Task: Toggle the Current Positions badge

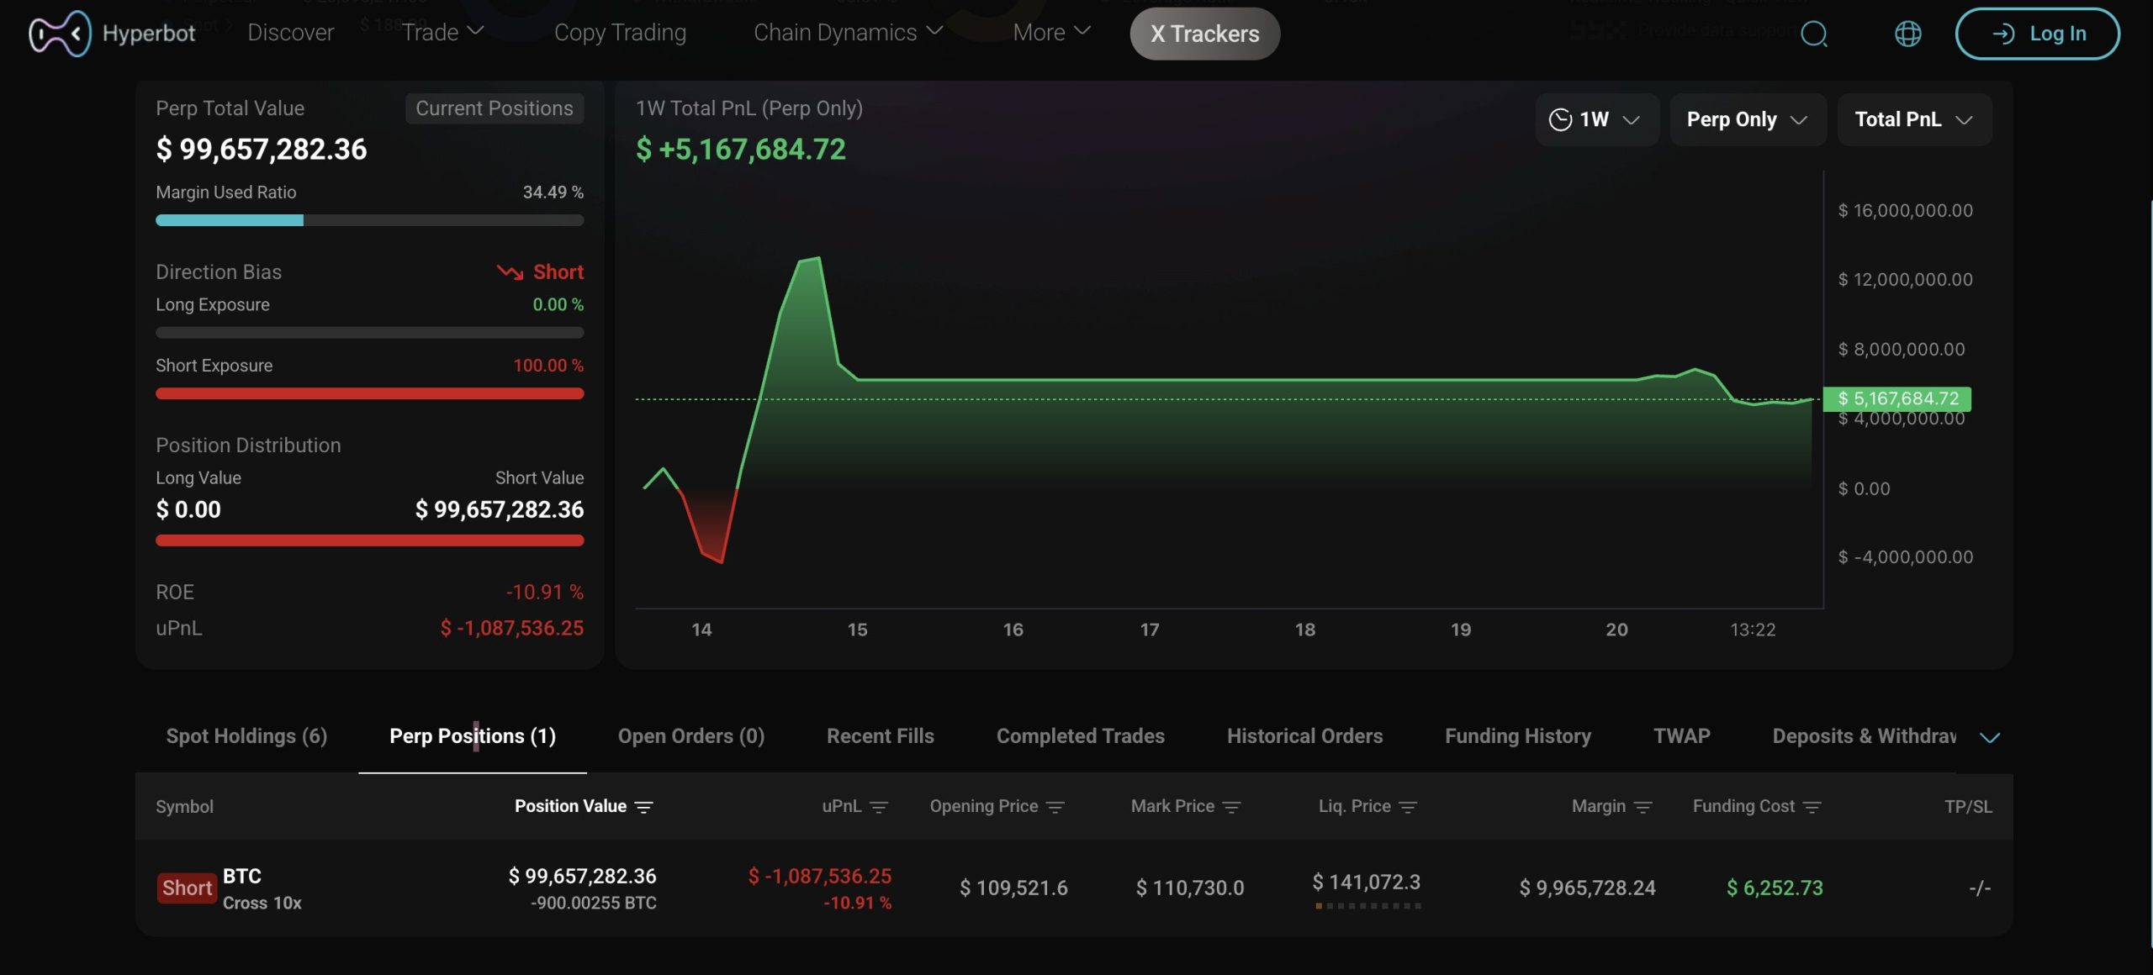Action: pos(494,108)
